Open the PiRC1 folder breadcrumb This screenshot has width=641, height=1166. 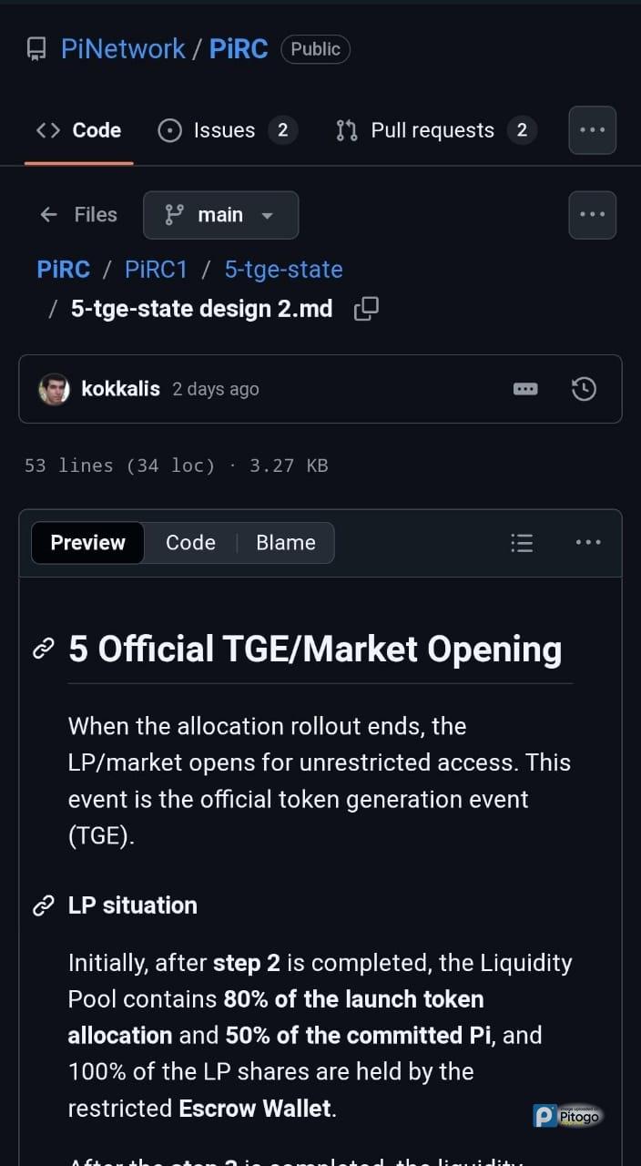(x=156, y=270)
